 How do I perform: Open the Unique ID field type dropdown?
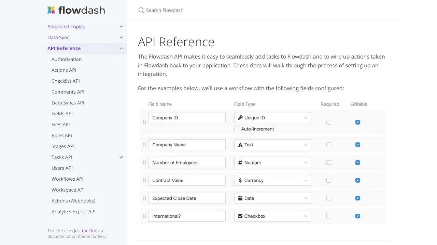[273, 118]
